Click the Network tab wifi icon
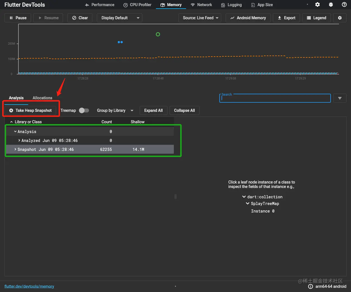This screenshot has height=292, width=351. [193, 5]
